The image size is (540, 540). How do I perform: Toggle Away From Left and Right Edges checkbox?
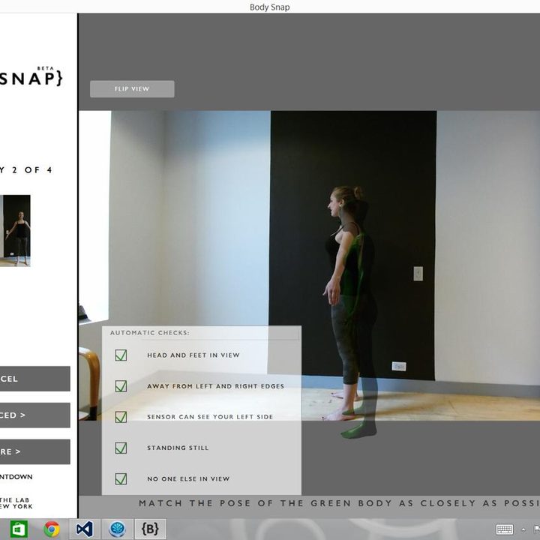pos(121,386)
